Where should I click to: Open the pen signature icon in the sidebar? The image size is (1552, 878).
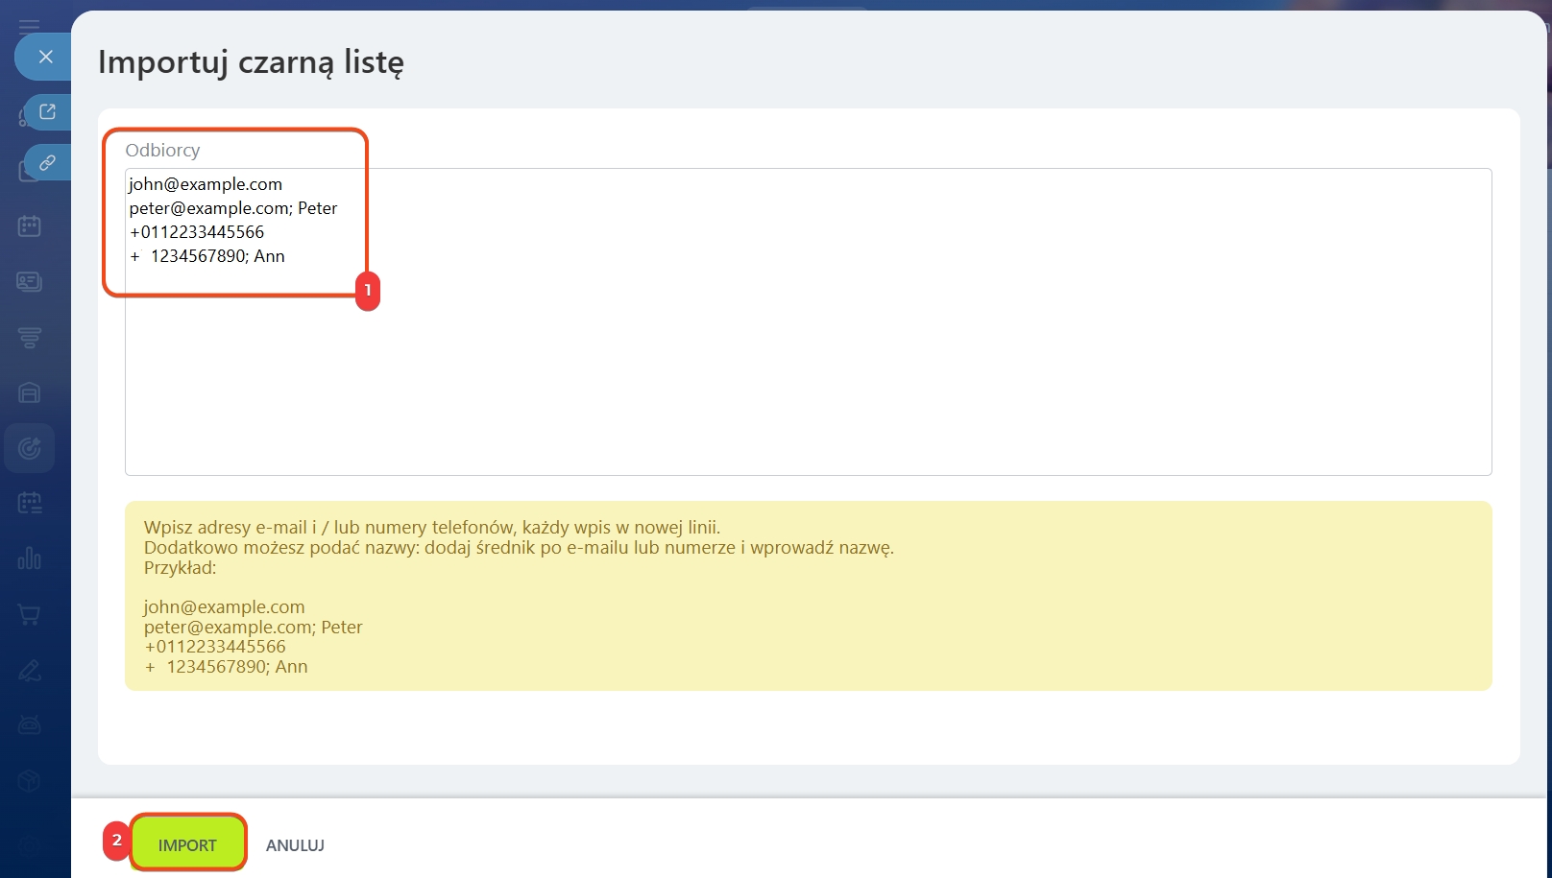[30, 670]
